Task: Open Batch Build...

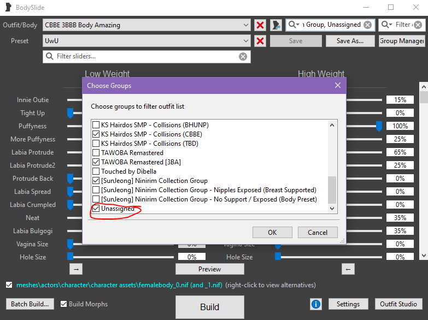Action: click(x=30, y=304)
